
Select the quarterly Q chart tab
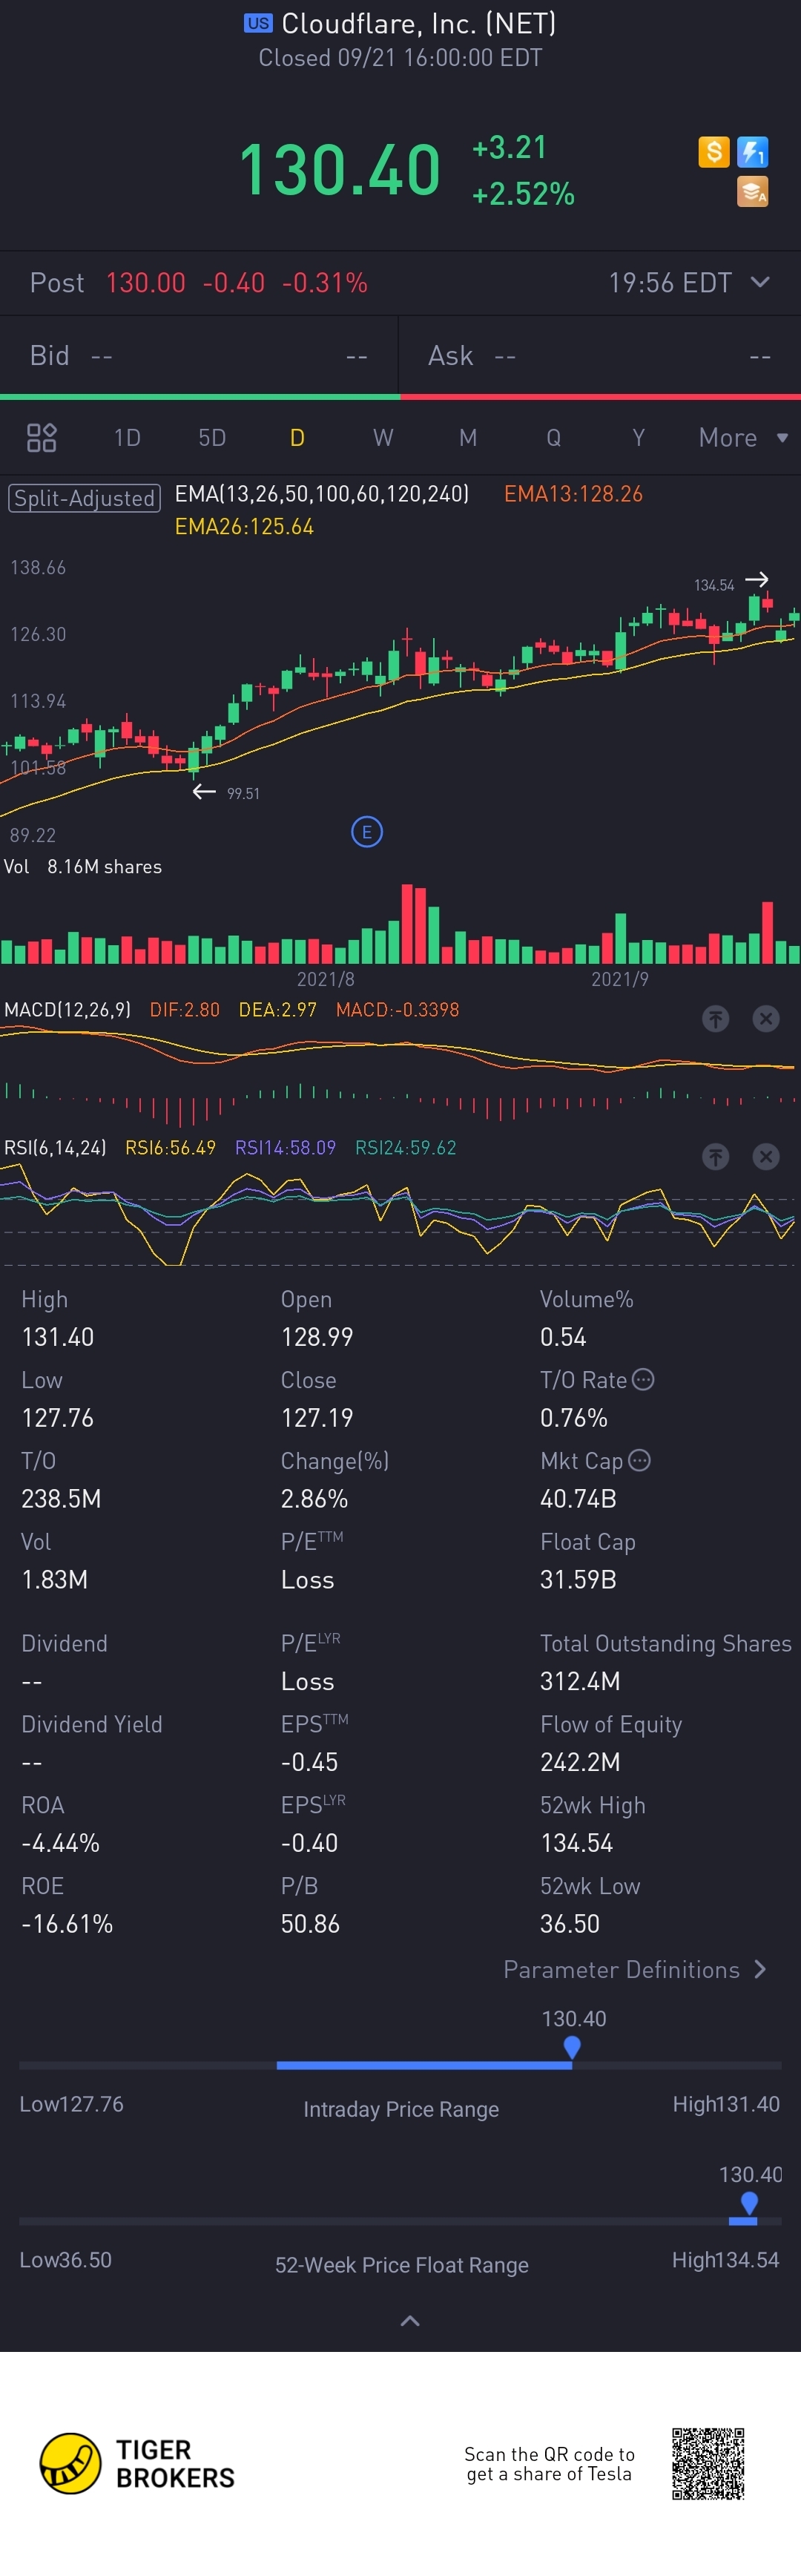[x=553, y=437]
